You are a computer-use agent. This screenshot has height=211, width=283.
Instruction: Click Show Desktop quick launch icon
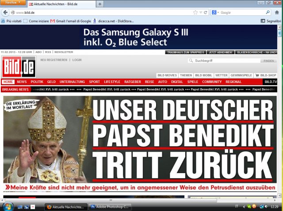pyautogui.click(x=20, y=207)
